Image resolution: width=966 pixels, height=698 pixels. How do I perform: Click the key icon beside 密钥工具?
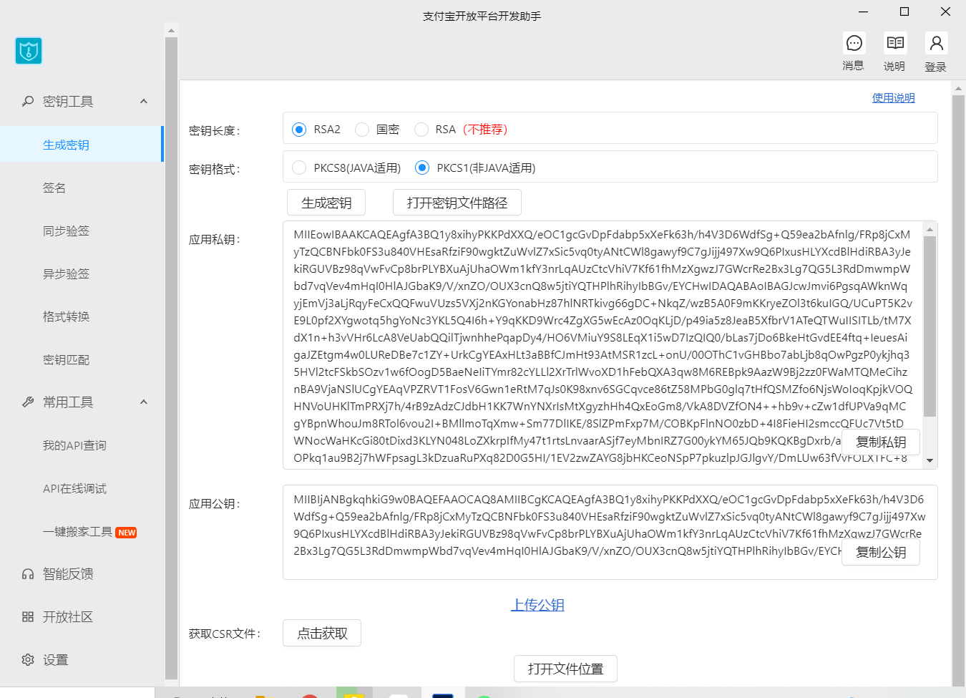click(28, 102)
